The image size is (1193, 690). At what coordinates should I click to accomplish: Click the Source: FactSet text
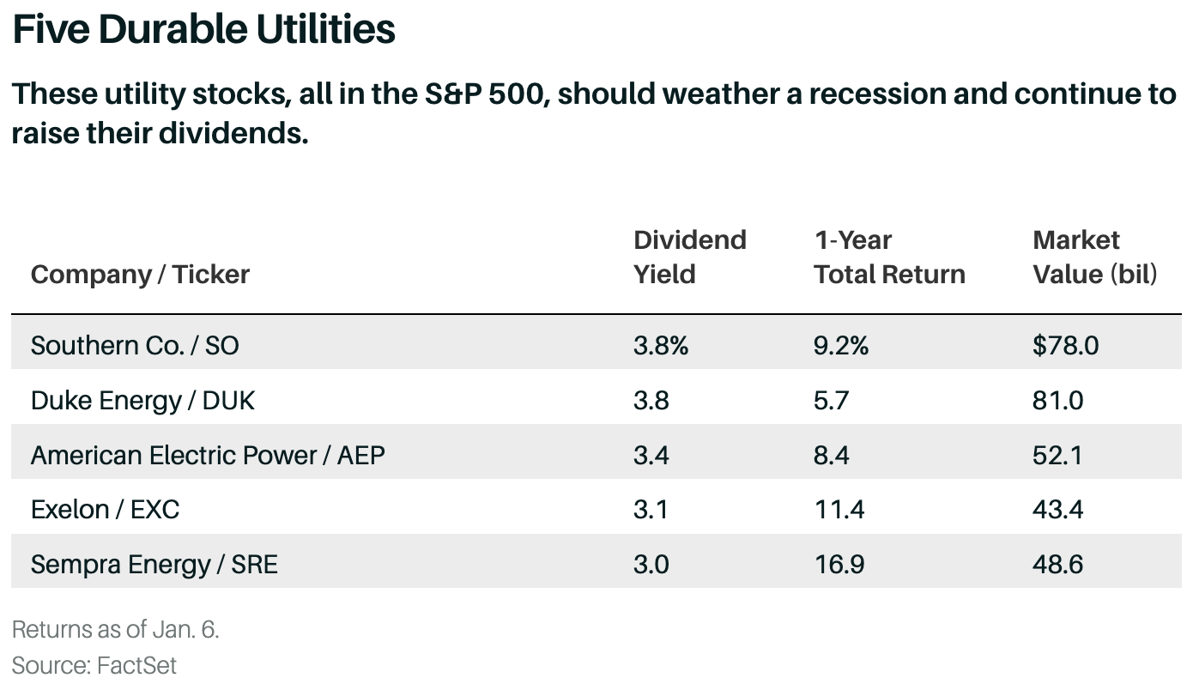tap(94, 665)
